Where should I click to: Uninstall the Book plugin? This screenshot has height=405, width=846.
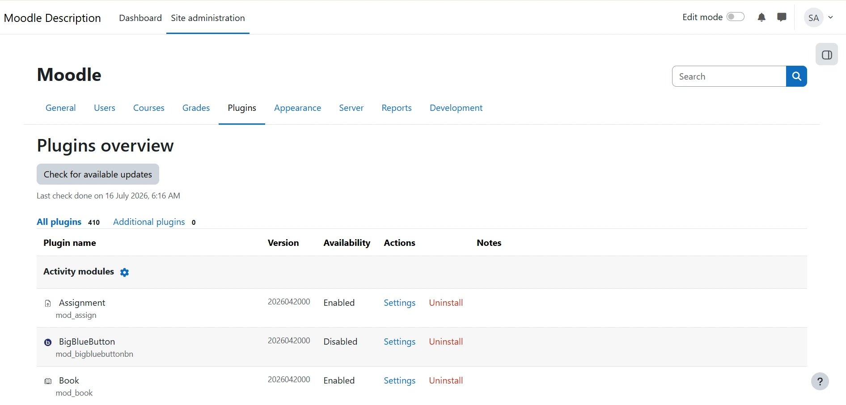[446, 380]
